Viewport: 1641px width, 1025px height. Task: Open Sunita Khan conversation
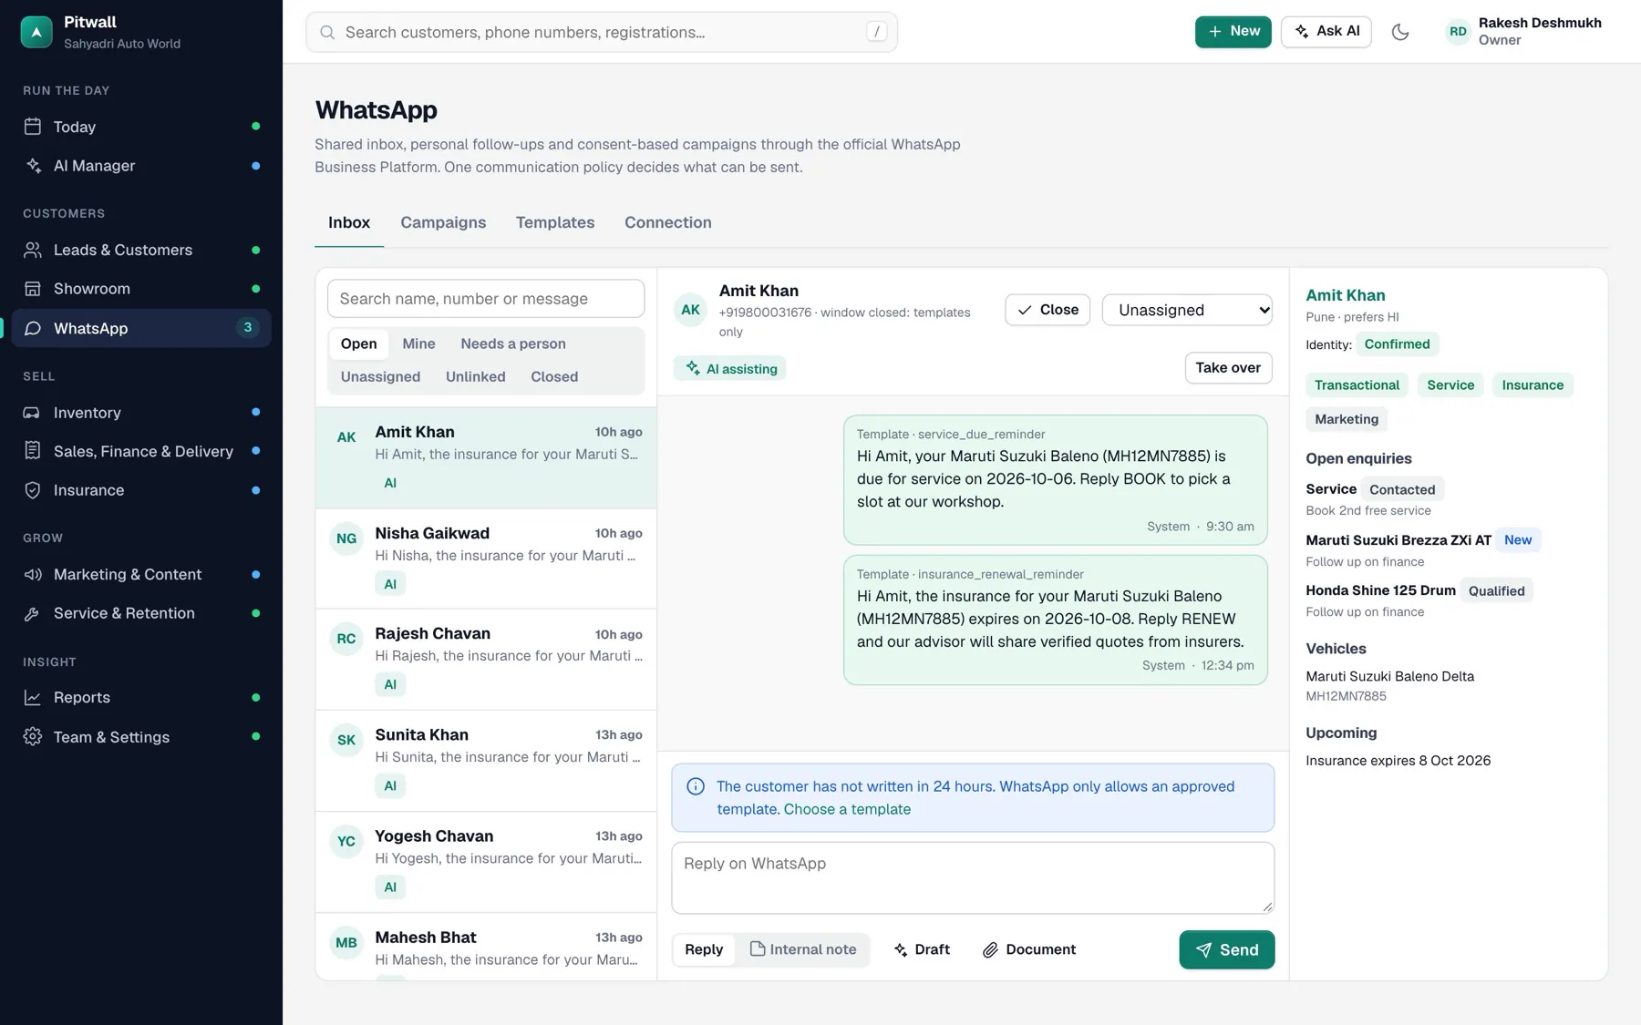click(x=486, y=761)
